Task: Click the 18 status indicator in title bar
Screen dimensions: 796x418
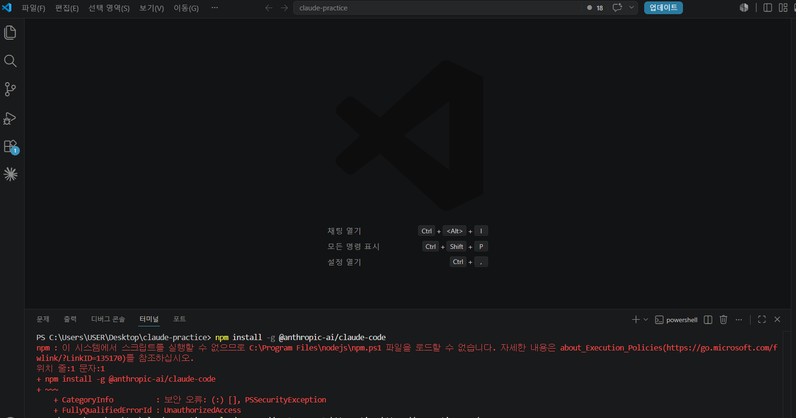Action: point(595,8)
